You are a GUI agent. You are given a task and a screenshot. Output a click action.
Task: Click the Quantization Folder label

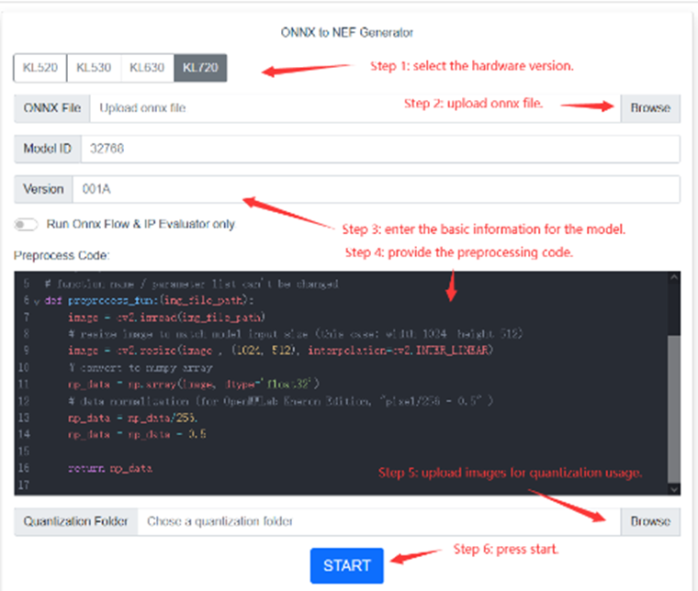point(75,521)
